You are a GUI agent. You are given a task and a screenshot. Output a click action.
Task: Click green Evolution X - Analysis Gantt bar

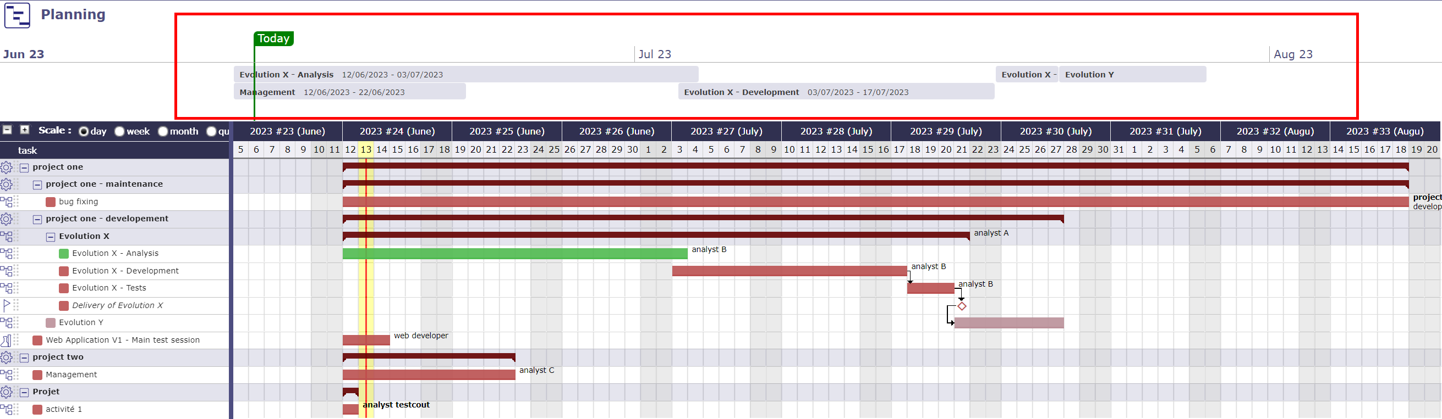tap(514, 254)
